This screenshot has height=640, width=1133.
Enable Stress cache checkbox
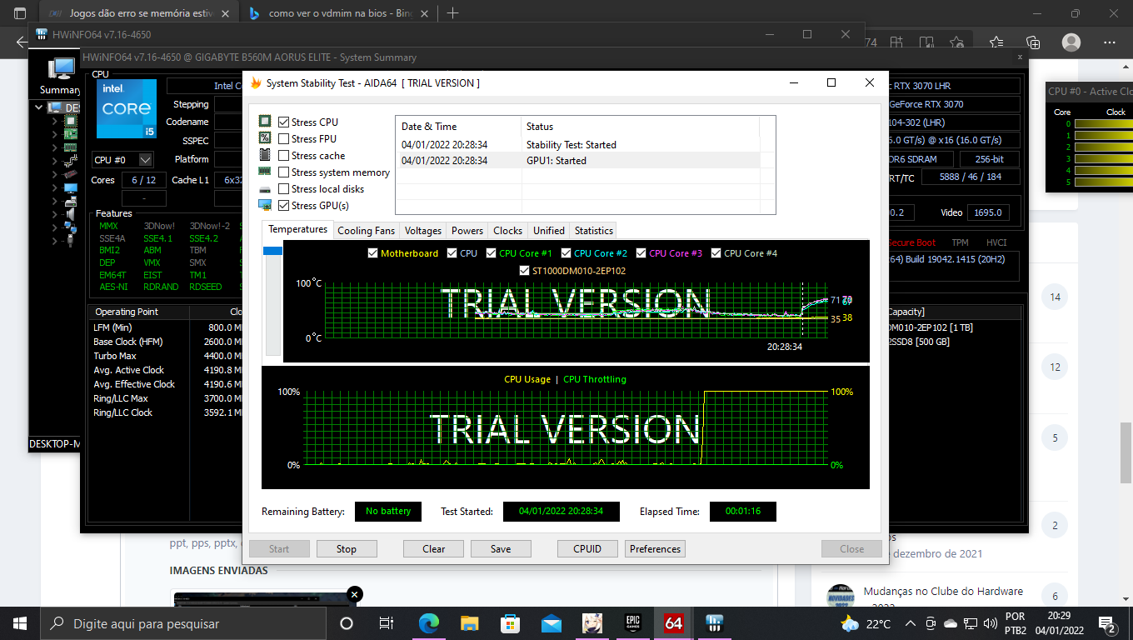[284, 156]
